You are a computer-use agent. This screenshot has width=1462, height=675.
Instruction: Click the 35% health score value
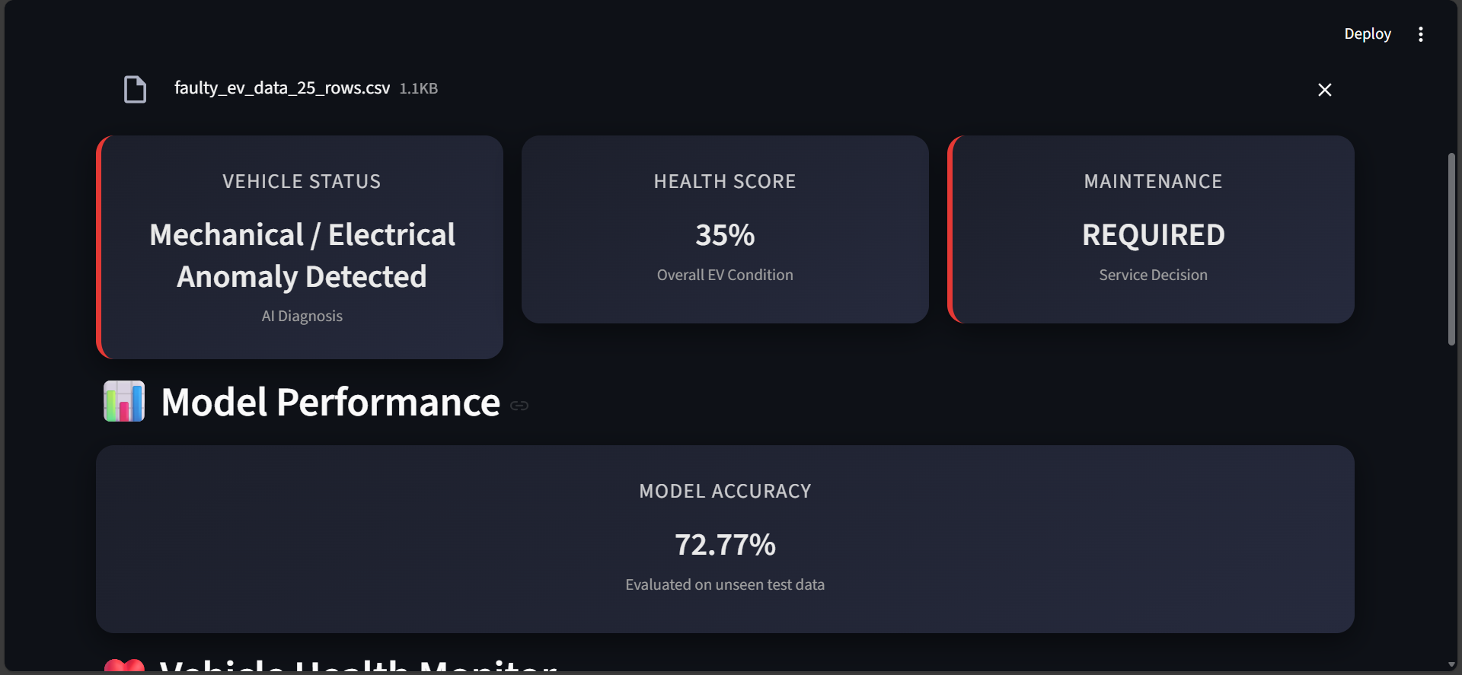725,235
